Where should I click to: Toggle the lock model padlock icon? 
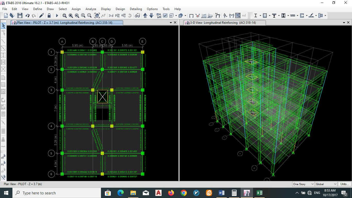click(x=49, y=15)
